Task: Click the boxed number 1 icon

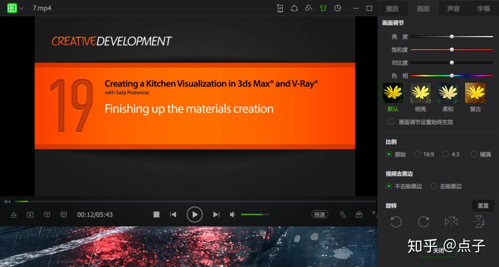Action: (30, 215)
